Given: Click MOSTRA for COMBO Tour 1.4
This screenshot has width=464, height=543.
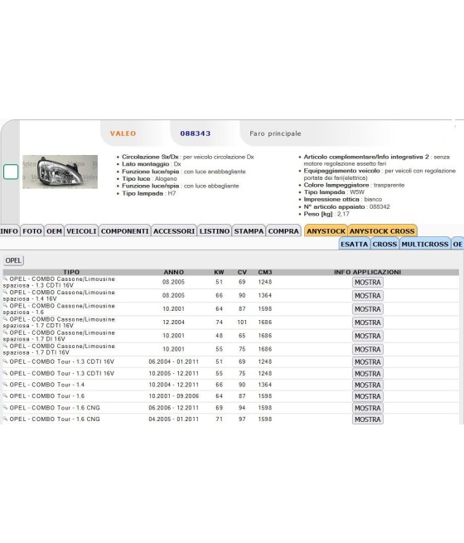Looking at the screenshot, I should (367, 385).
